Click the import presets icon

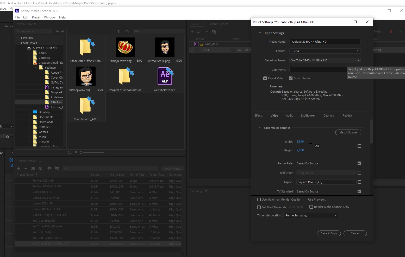(x=49, y=169)
